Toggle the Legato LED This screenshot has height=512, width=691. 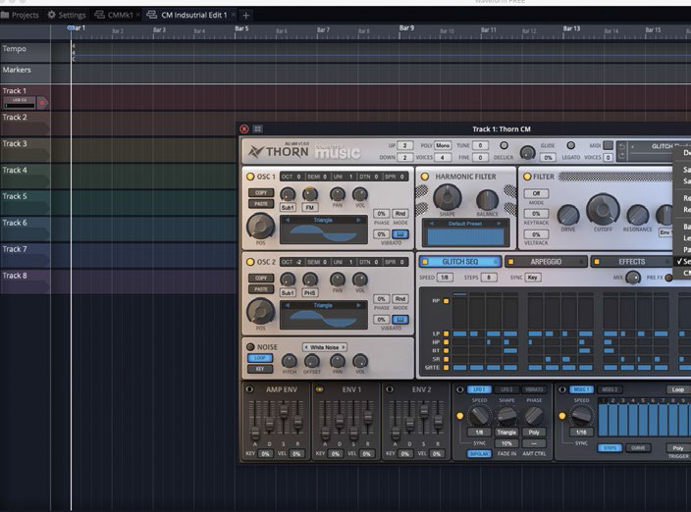click(x=570, y=145)
